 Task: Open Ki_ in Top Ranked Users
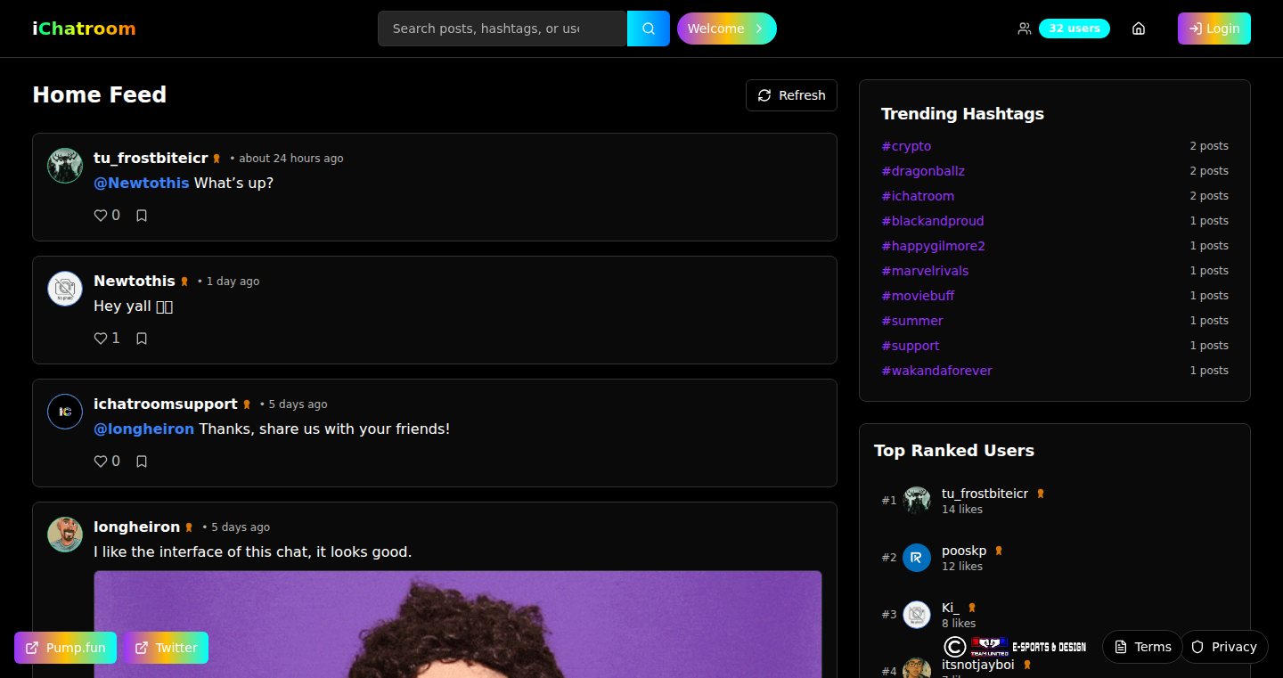(951, 608)
